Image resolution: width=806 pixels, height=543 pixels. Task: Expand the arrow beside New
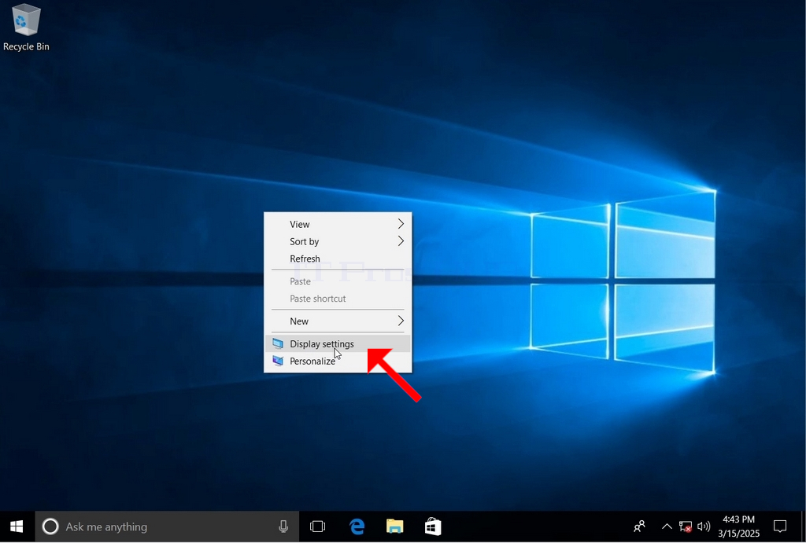(401, 321)
